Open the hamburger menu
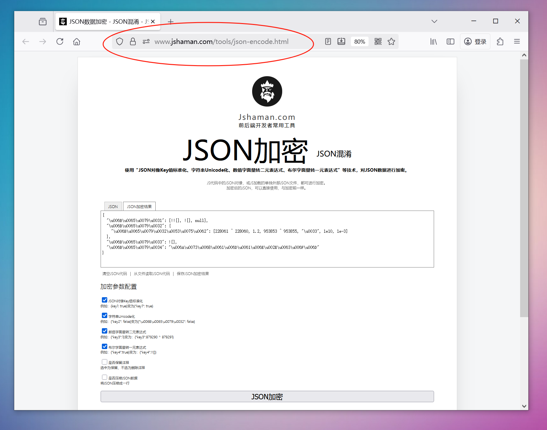This screenshot has height=430, width=547. [517, 41]
